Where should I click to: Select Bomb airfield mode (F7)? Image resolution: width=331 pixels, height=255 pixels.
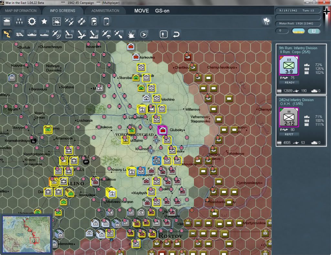(x=81, y=34)
